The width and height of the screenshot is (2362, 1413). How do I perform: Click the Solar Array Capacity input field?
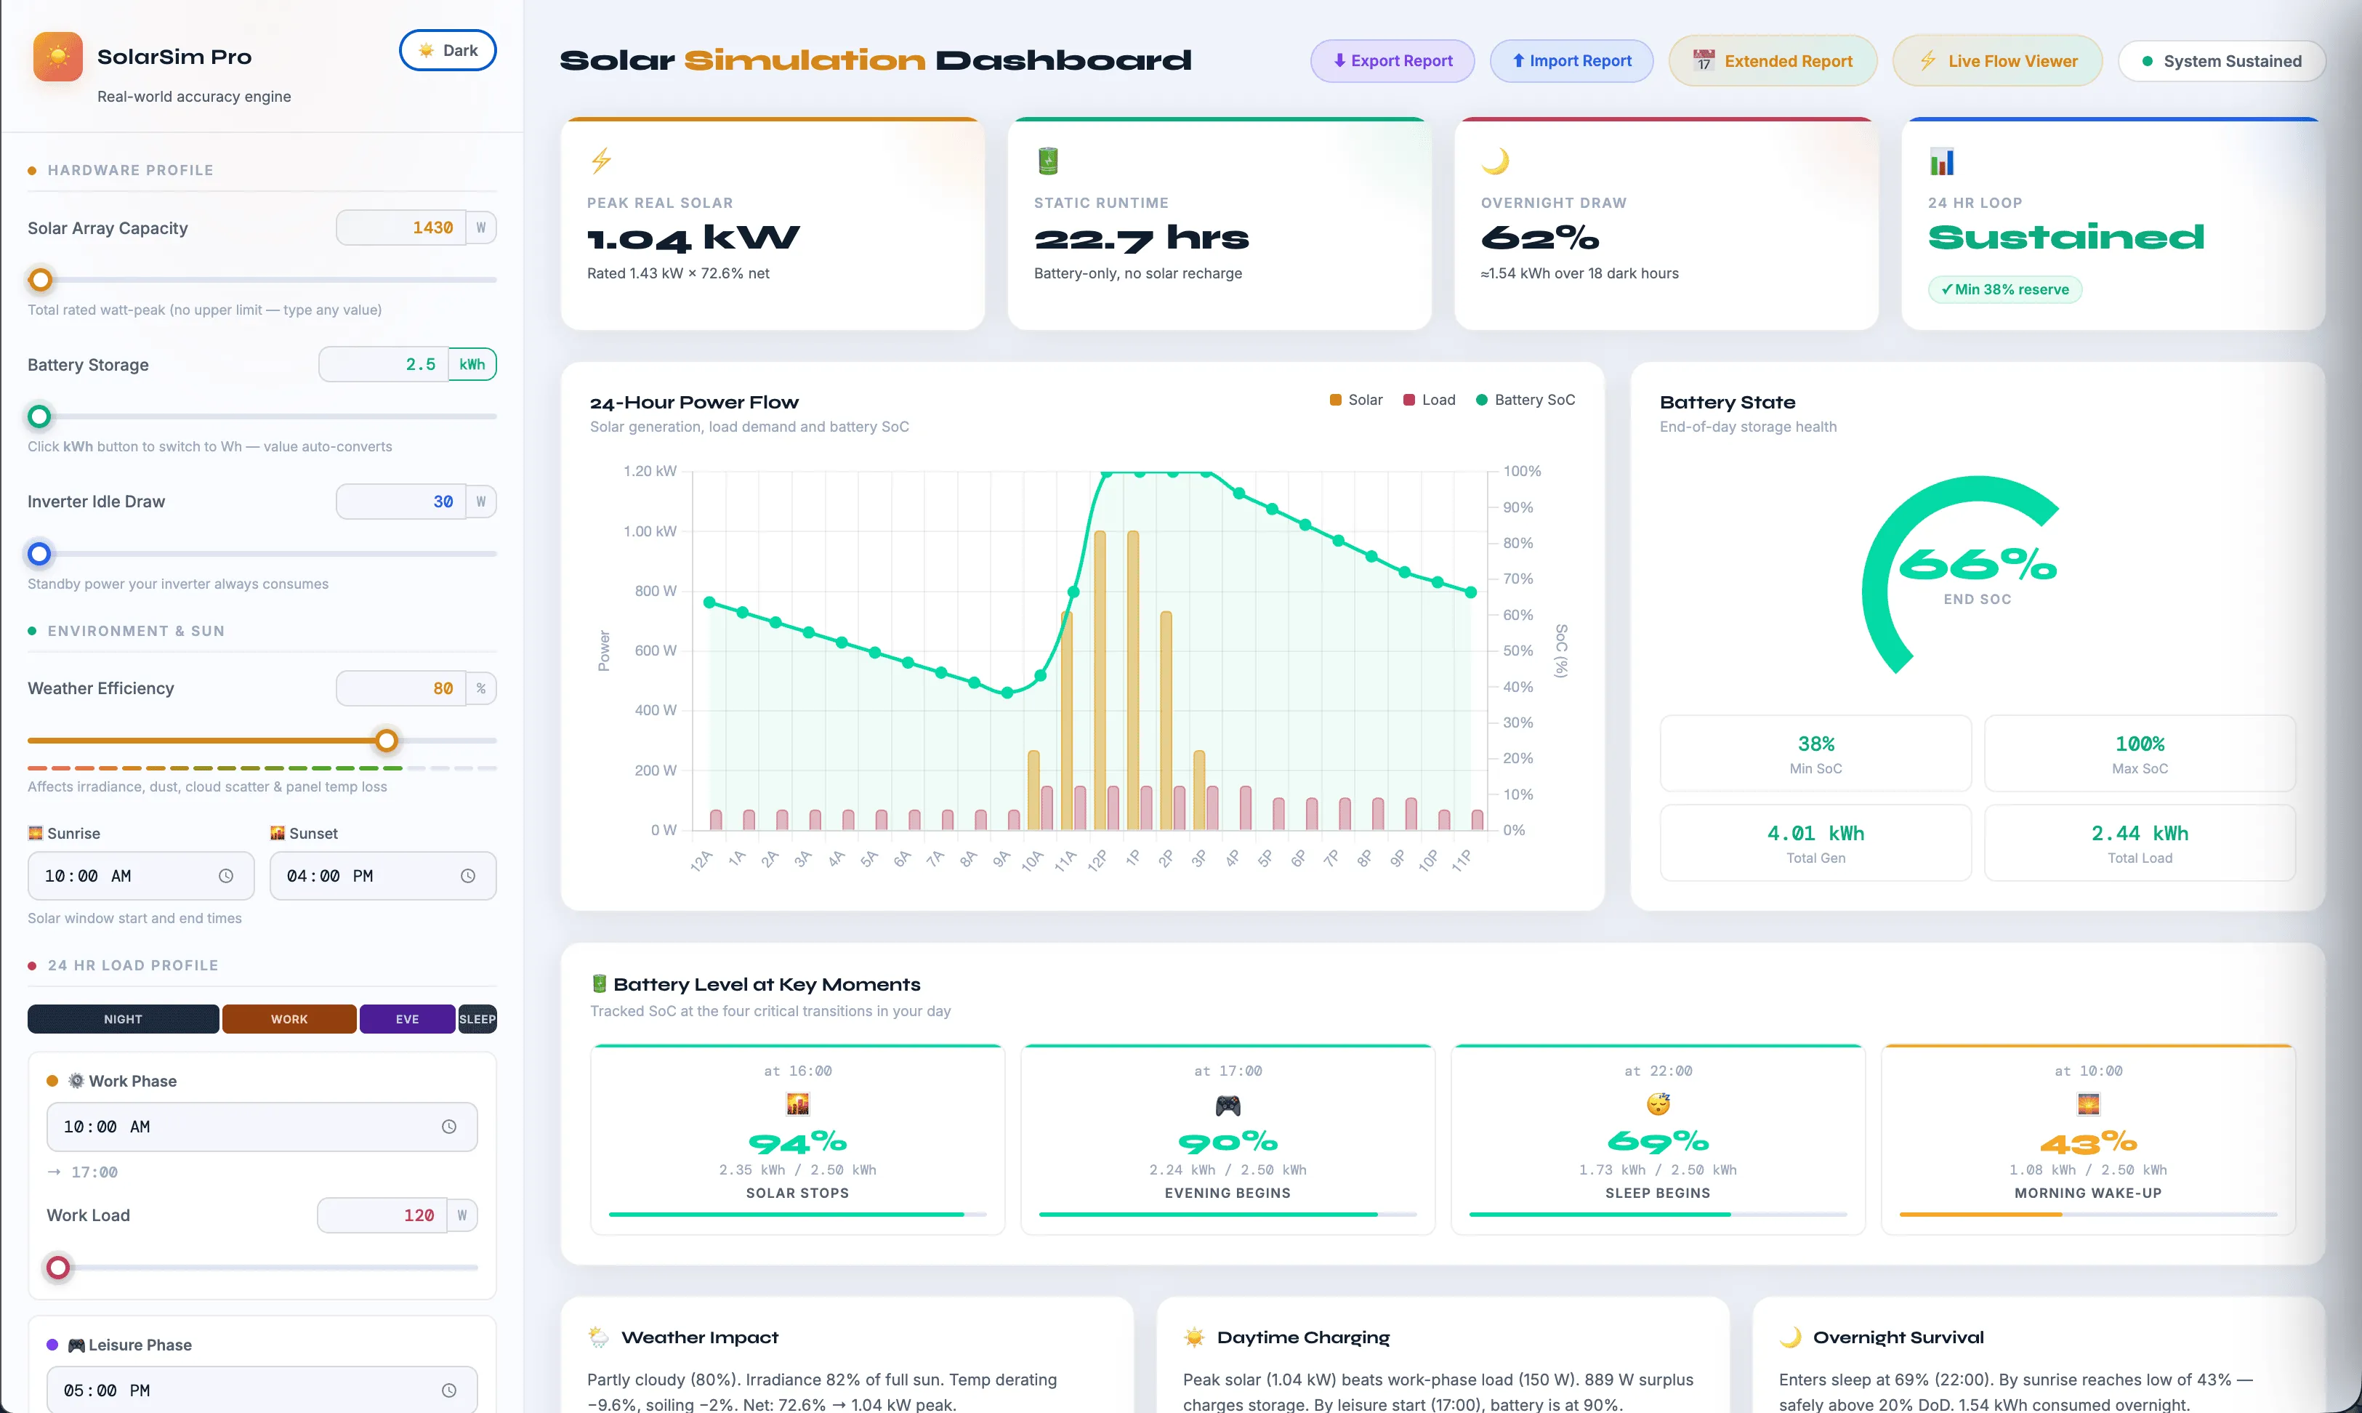pos(400,228)
